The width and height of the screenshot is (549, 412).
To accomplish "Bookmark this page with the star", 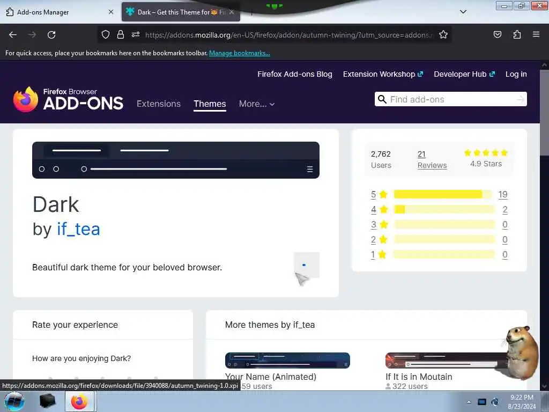I will pos(443,34).
